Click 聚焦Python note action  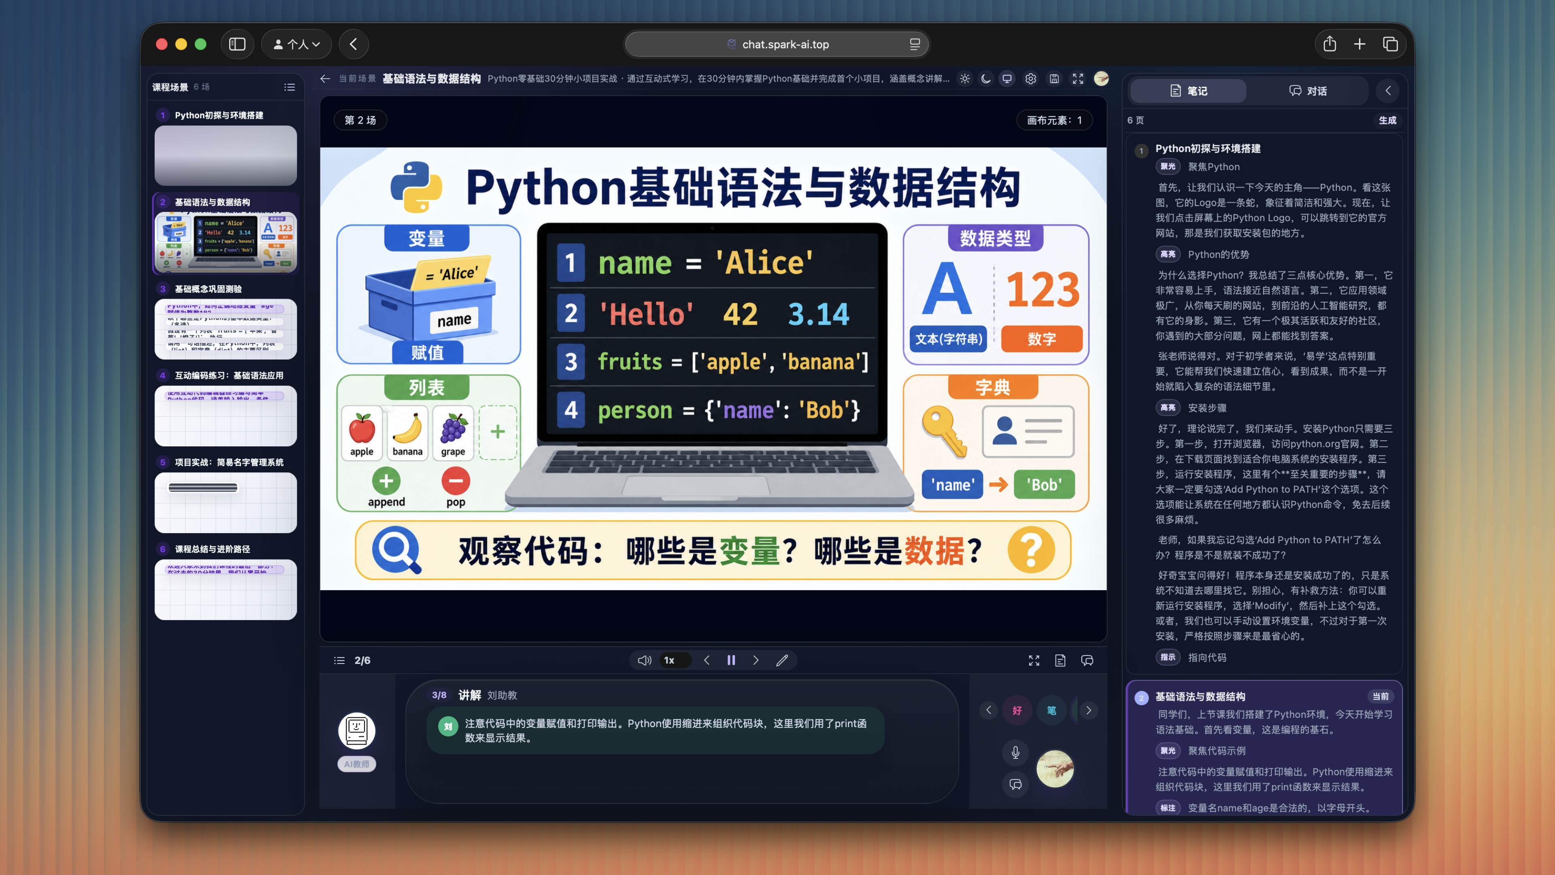pos(1213,166)
